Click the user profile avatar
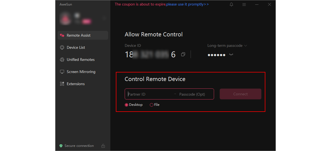This screenshot has height=151, width=331. (x=66, y=19)
